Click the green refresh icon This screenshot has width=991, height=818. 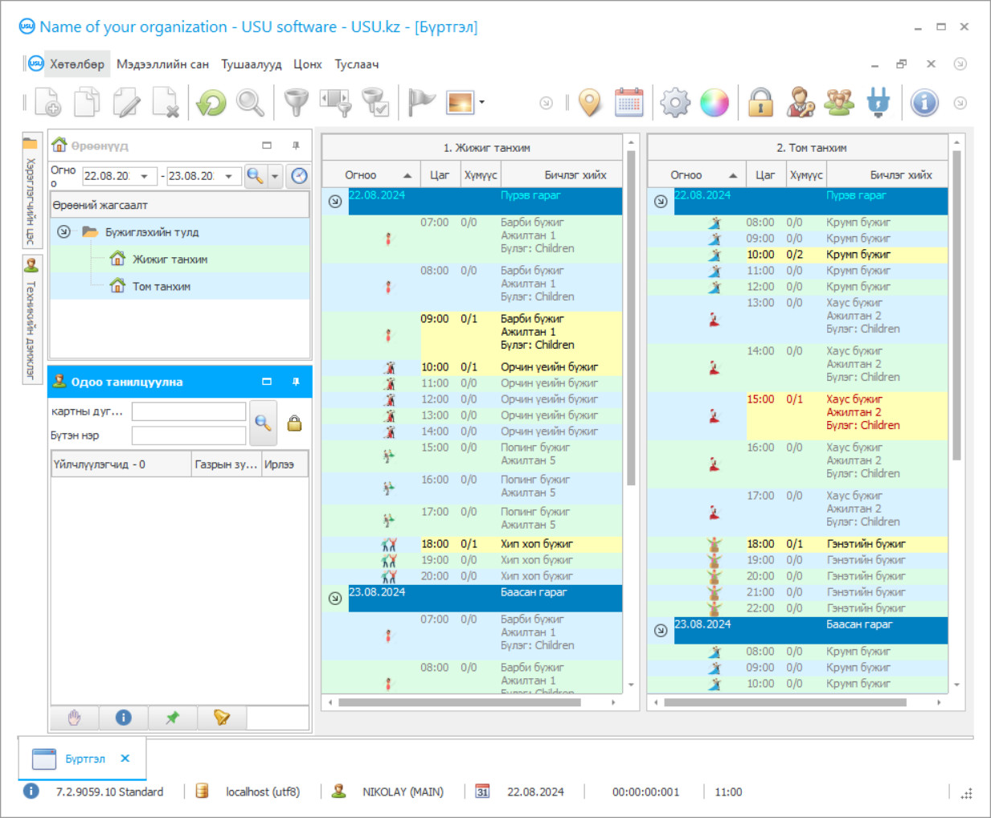(x=211, y=103)
